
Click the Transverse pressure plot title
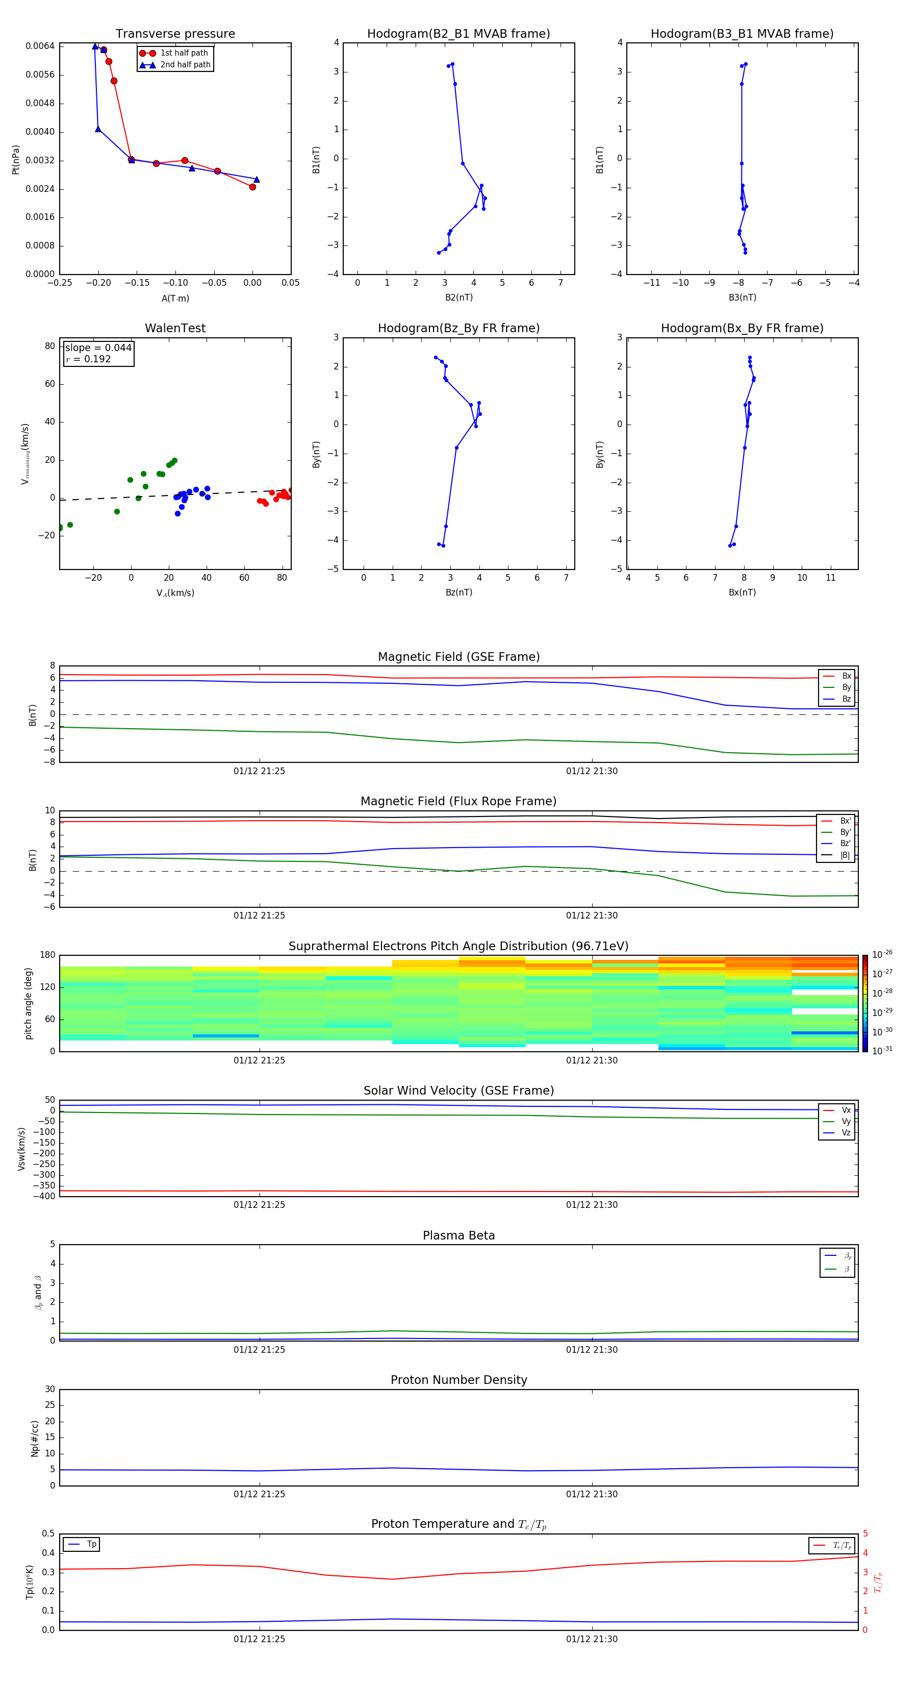tap(175, 34)
